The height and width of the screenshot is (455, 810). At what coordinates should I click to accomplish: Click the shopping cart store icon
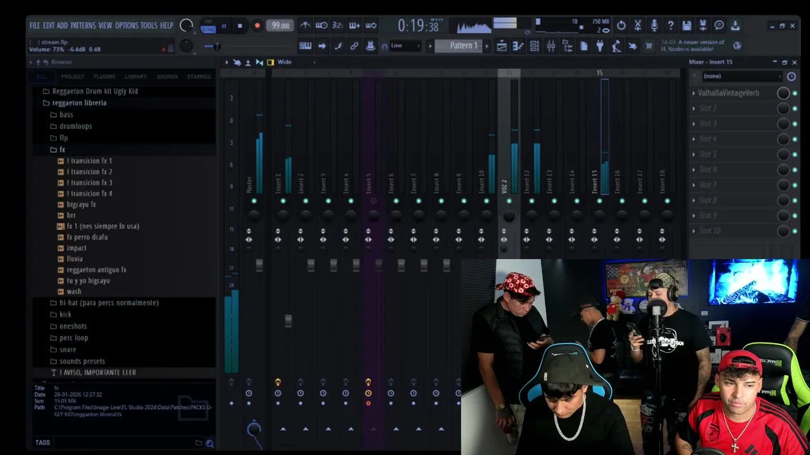tap(649, 45)
